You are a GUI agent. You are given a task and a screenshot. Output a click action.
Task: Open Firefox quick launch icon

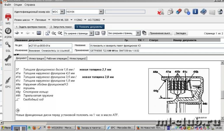(x=34, y=128)
